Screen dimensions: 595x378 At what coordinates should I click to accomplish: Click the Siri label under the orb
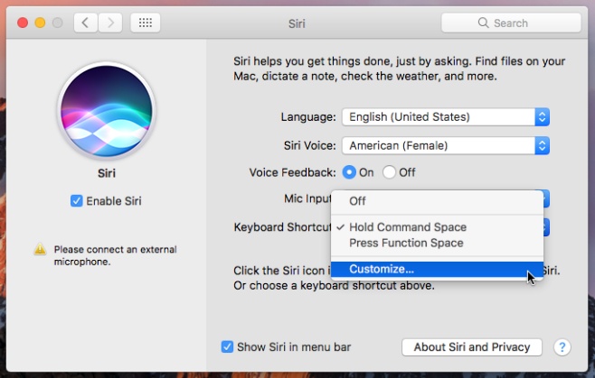tap(107, 173)
